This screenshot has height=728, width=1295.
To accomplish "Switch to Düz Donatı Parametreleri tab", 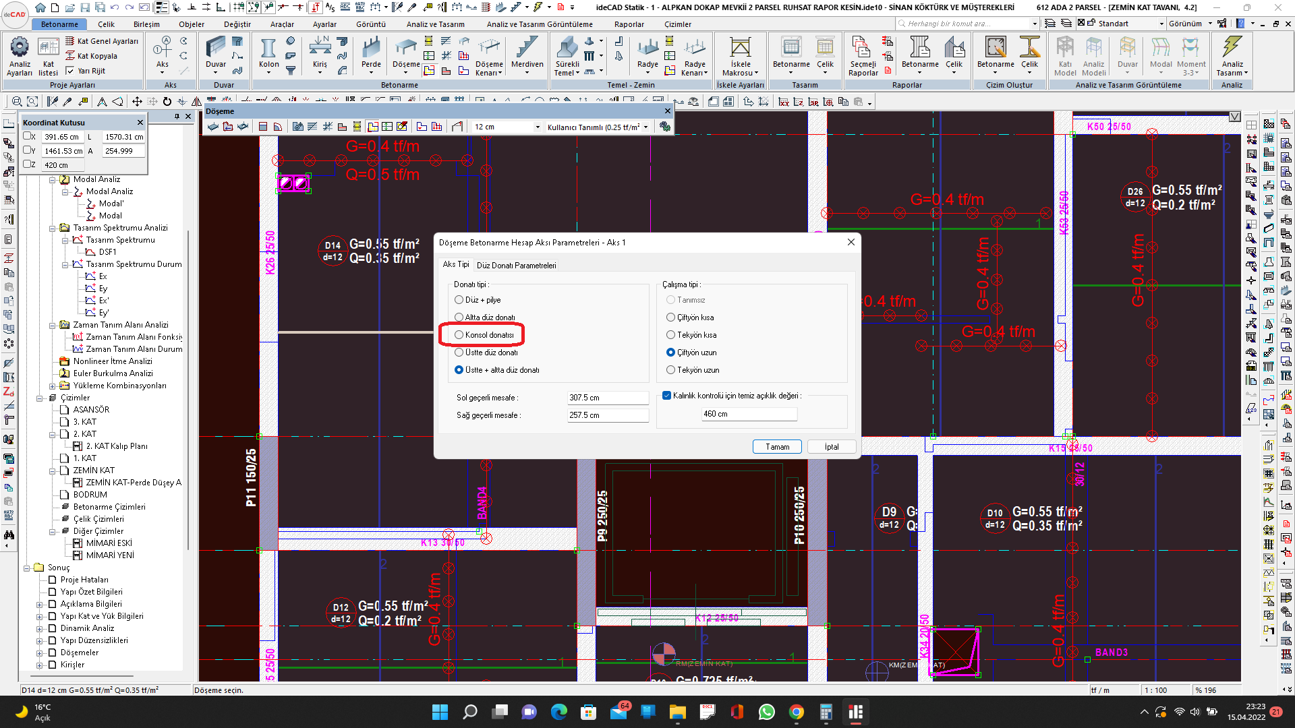I will click(x=516, y=266).
